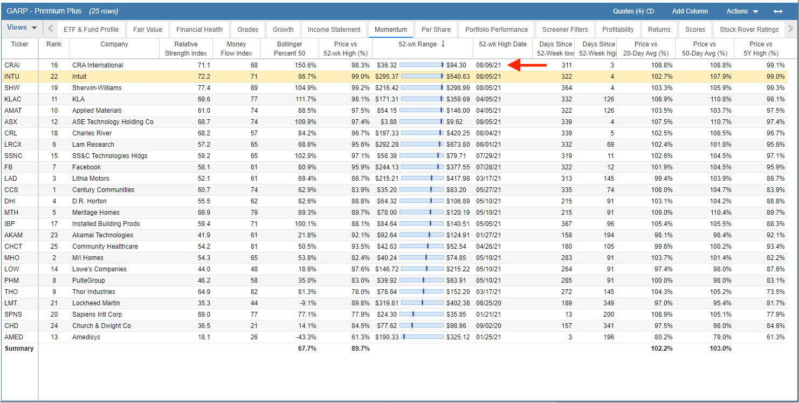Viewport: 799px width, 403px height.
Task: Switch to the Income Statement tab
Action: tap(334, 30)
